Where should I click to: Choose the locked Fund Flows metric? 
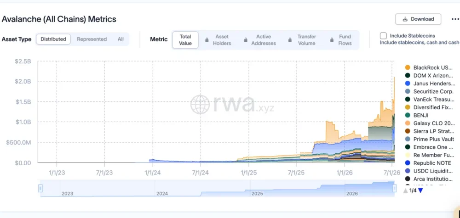[x=341, y=40]
